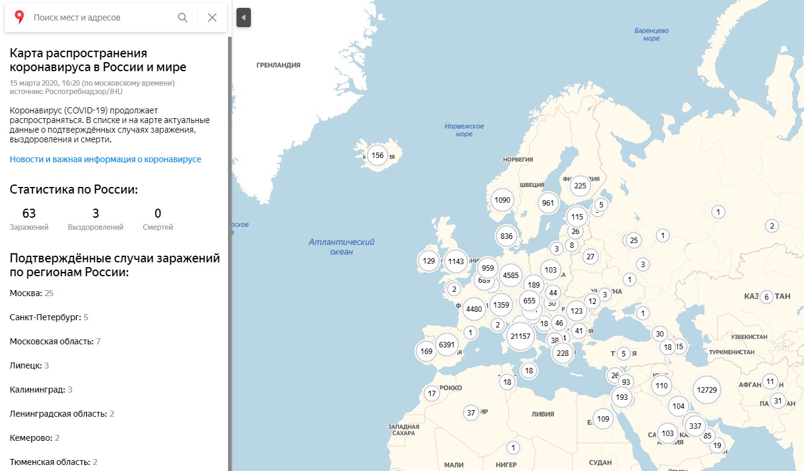
Task: Select Iran marker showing 12729
Action: pyautogui.click(x=707, y=390)
